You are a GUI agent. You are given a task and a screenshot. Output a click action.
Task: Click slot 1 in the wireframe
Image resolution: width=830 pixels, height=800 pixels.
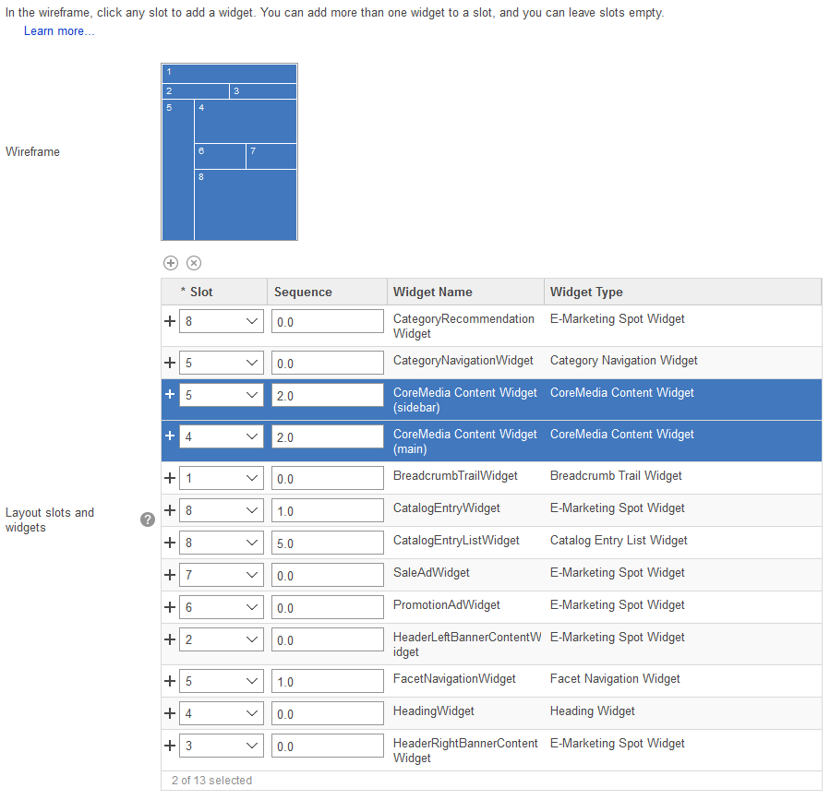tap(229, 72)
